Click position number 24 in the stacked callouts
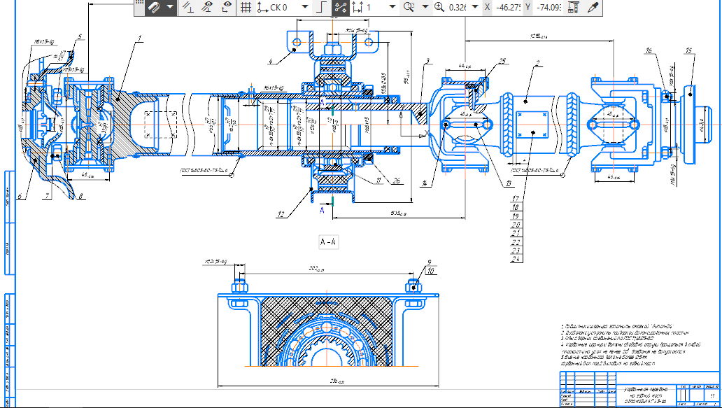The width and height of the screenshot is (722, 408). 516,259
